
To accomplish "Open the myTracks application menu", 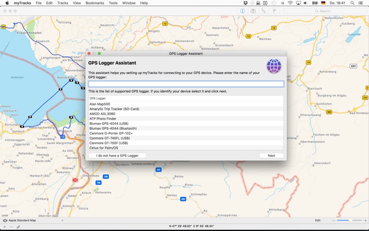I will tap(23, 3).
